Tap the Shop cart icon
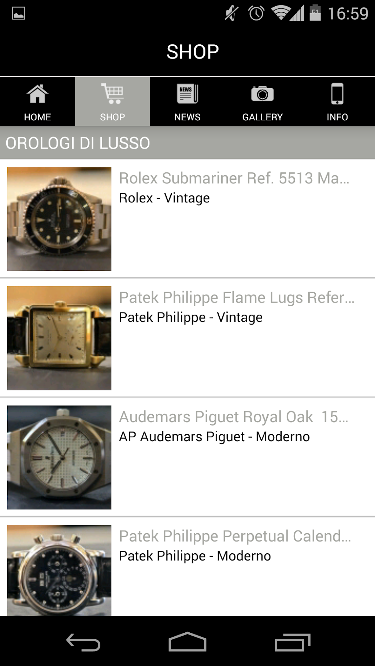The height and width of the screenshot is (666, 375). click(x=112, y=94)
